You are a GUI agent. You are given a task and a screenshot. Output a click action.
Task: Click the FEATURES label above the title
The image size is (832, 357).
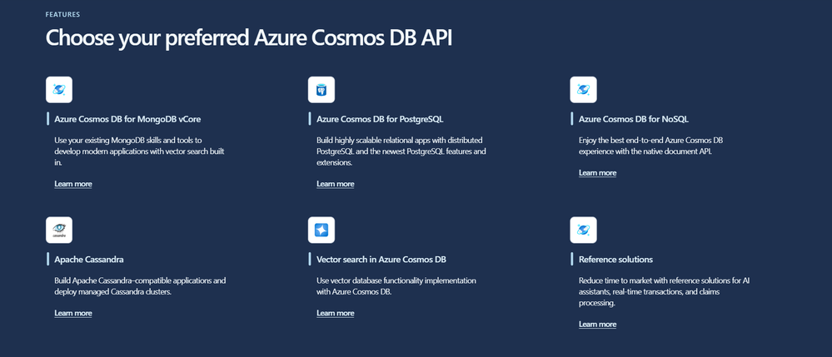(x=62, y=14)
